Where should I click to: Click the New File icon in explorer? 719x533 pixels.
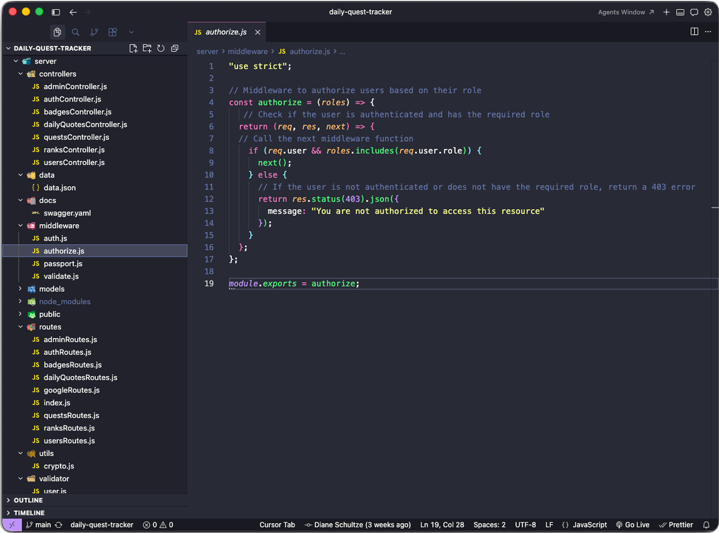click(x=133, y=48)
